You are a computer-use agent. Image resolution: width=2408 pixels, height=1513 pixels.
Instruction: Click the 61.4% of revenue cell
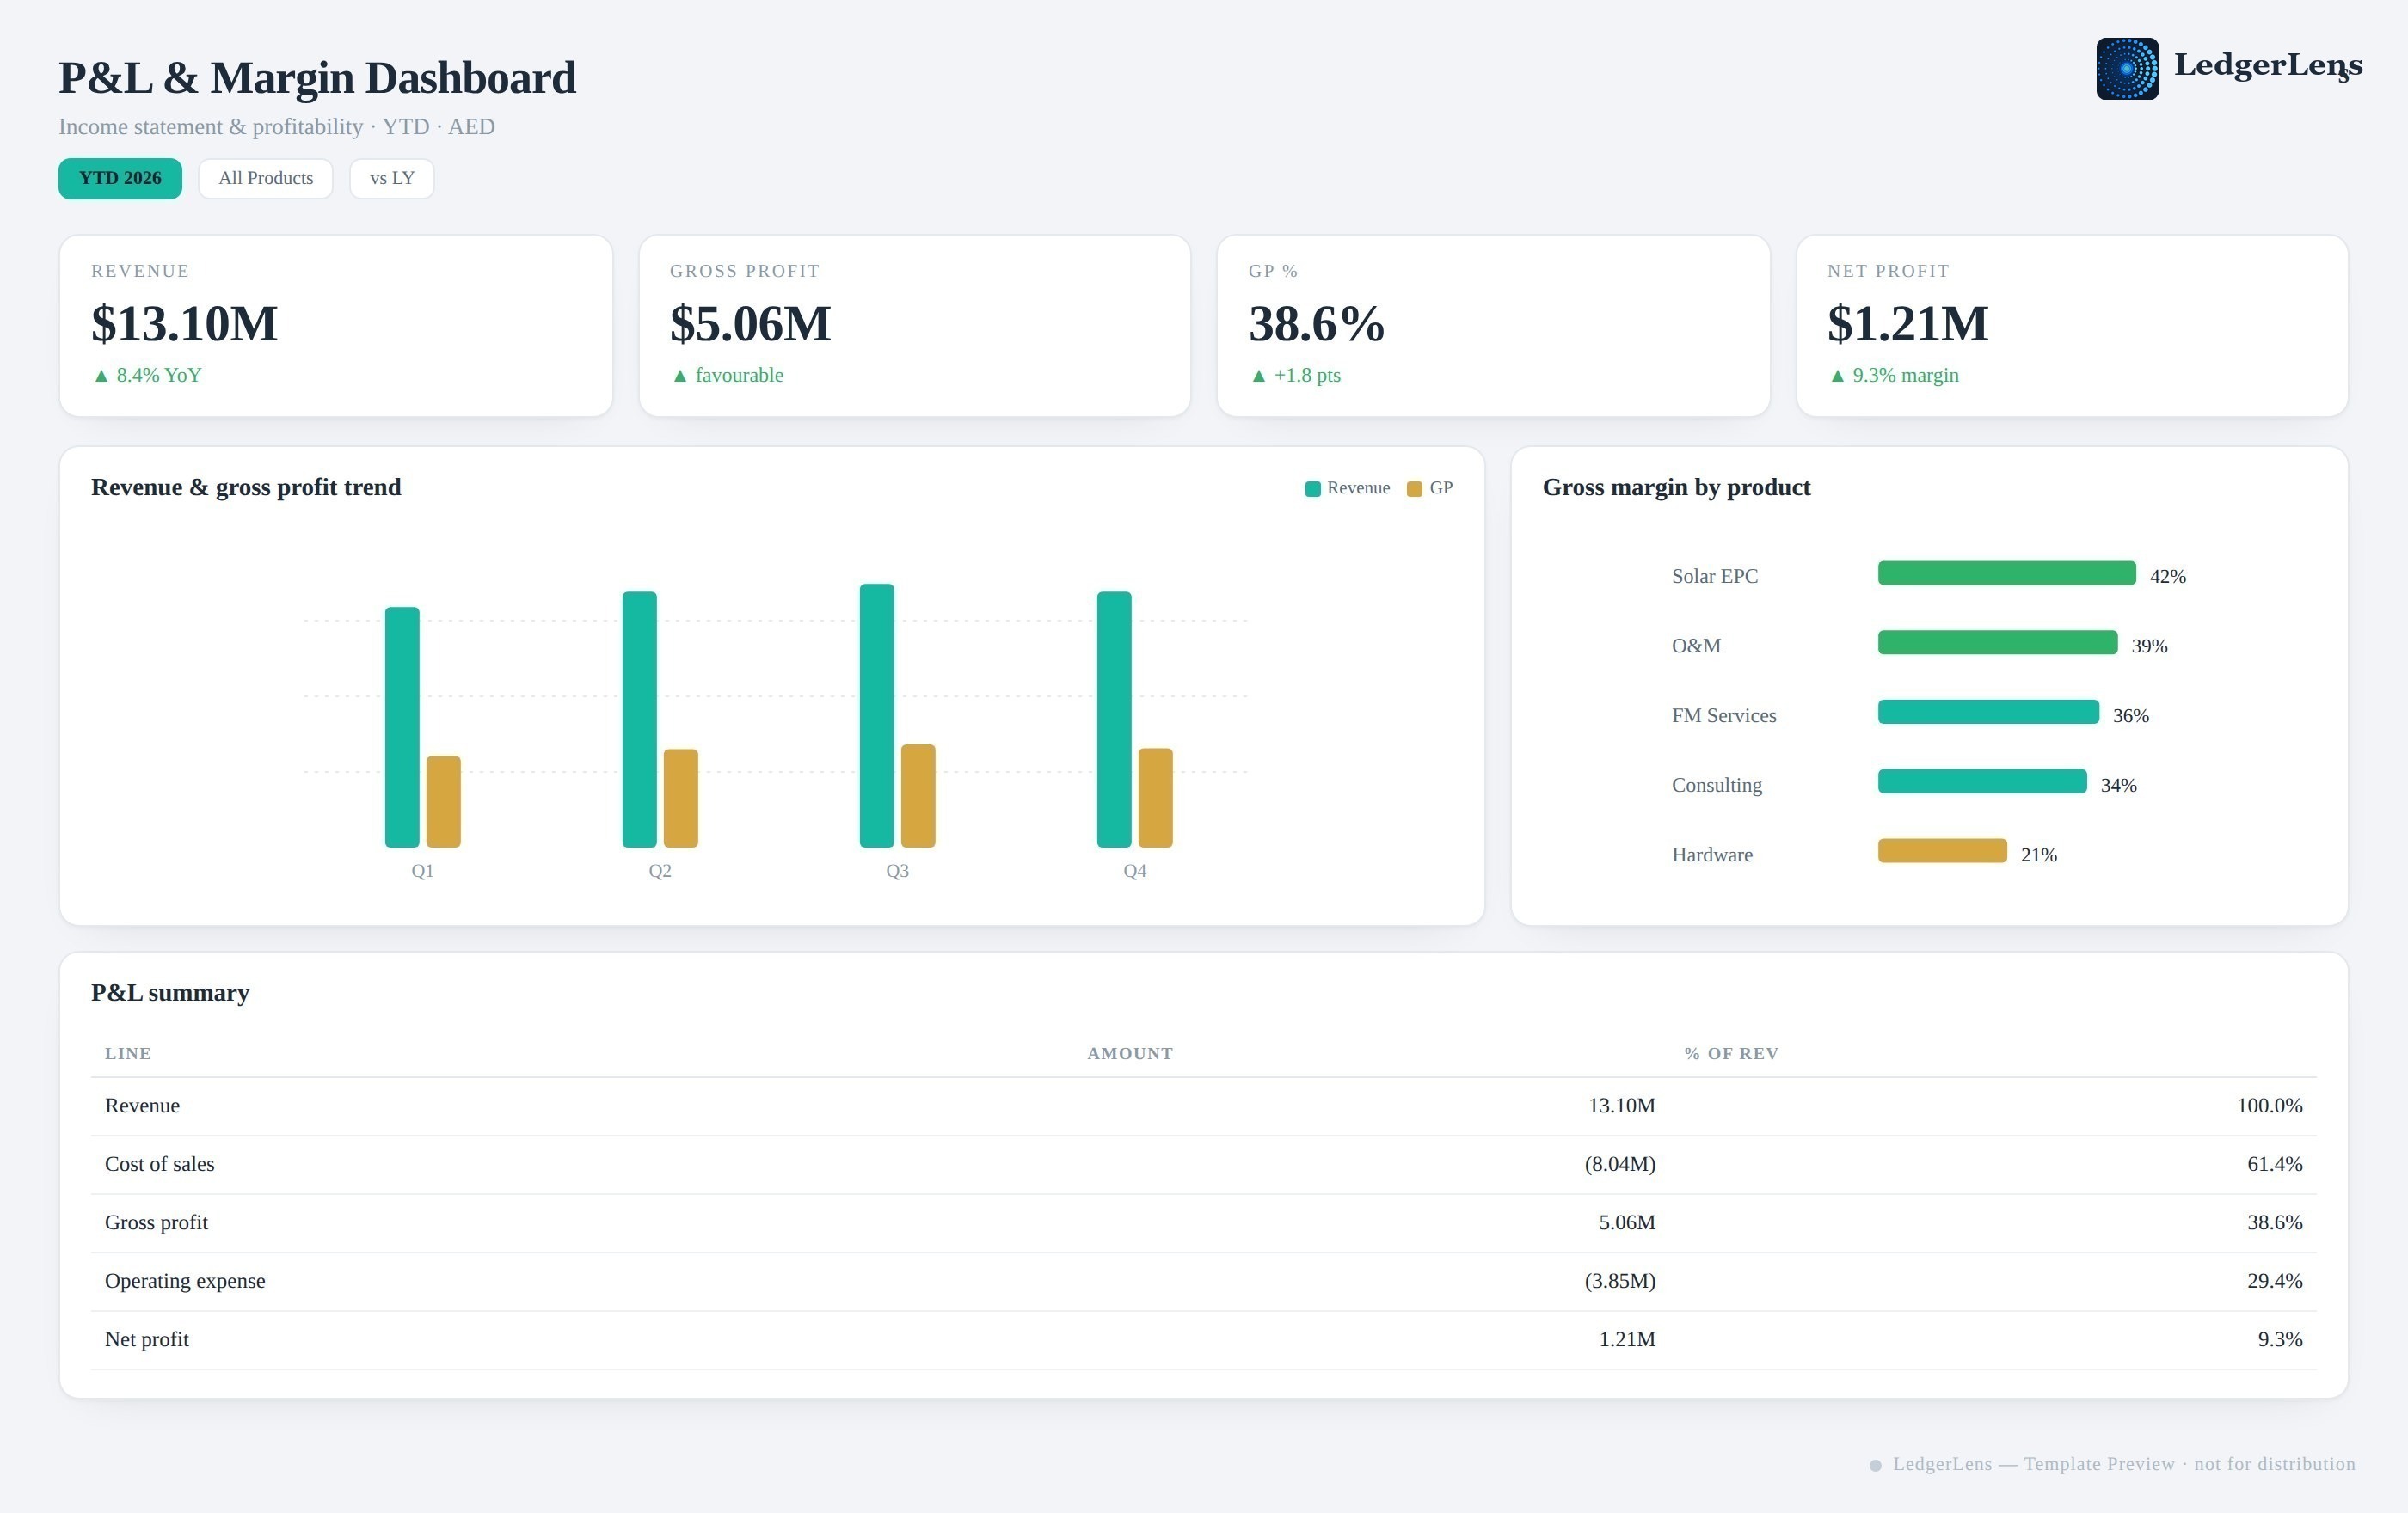(x=2274, y=1164)
